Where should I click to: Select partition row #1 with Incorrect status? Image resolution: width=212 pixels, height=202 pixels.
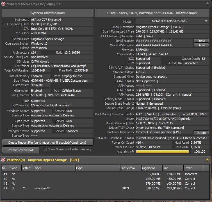click(106, 174)
